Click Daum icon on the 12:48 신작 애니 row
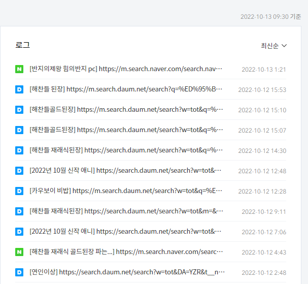Image resolution: width=308 pixels, height=284 pixels. pyautogui.click(x=19, y=171)
